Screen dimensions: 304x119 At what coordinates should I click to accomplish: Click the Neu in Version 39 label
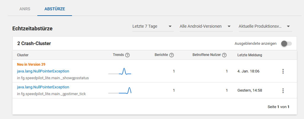31,64
